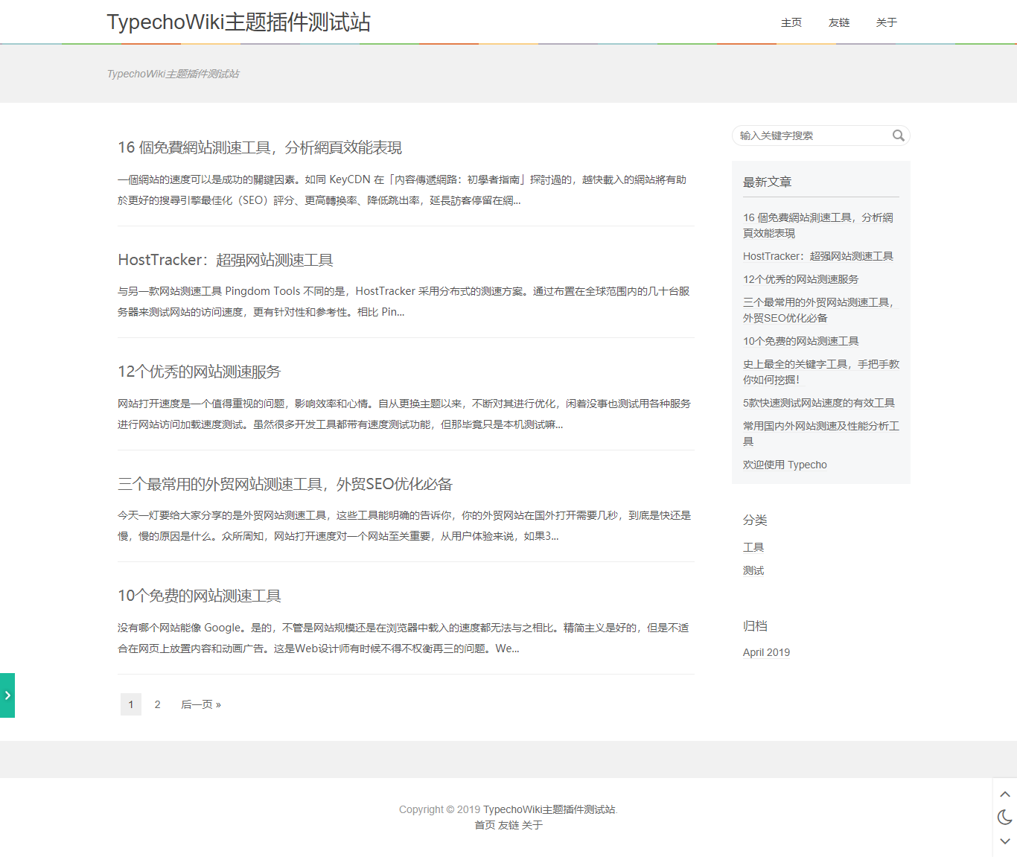Click the TypechoWiki主题插件测试站 site title
The image size is (1017, 857).
[239, 22]
